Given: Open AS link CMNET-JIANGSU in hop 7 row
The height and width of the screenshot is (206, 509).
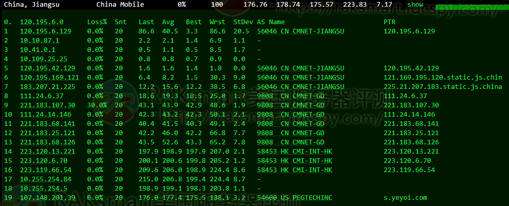Looking at the screenshot, I should click(300, 87).
